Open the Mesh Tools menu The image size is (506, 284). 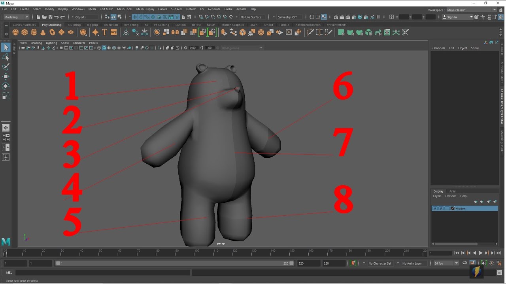point(125,9)
